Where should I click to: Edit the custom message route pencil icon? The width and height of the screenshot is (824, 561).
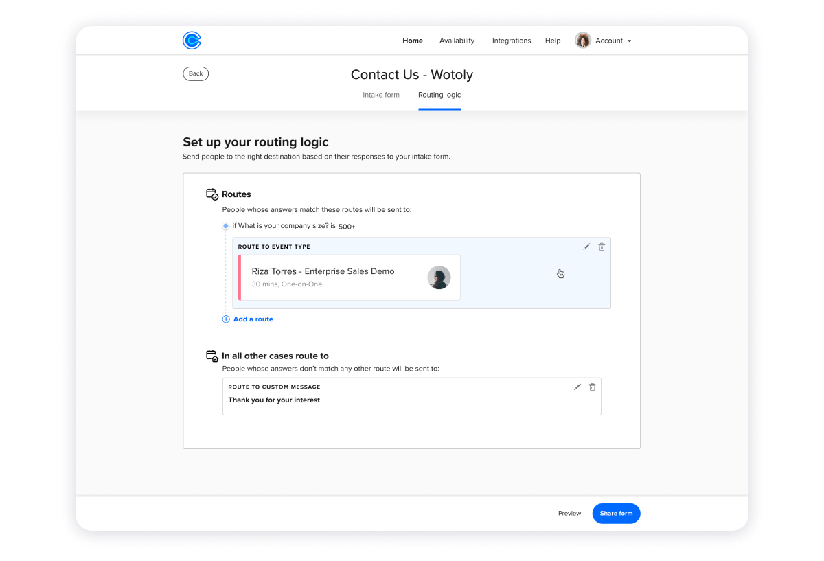pos(577,387)
